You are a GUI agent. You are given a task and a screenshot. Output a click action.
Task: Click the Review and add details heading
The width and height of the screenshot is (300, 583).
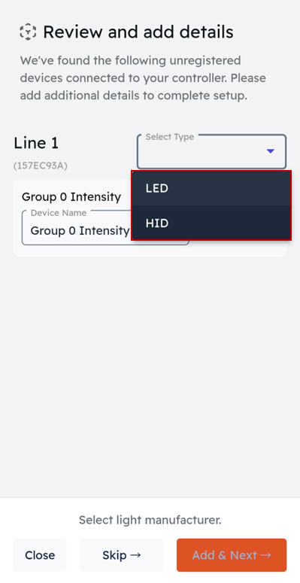pos(138,32)
